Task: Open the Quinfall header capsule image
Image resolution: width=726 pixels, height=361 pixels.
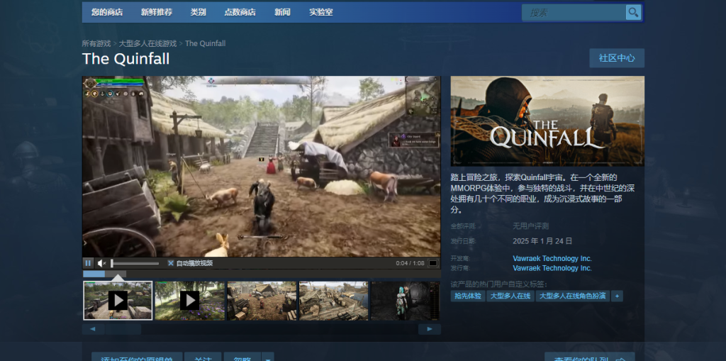Action: click(547, 121)
